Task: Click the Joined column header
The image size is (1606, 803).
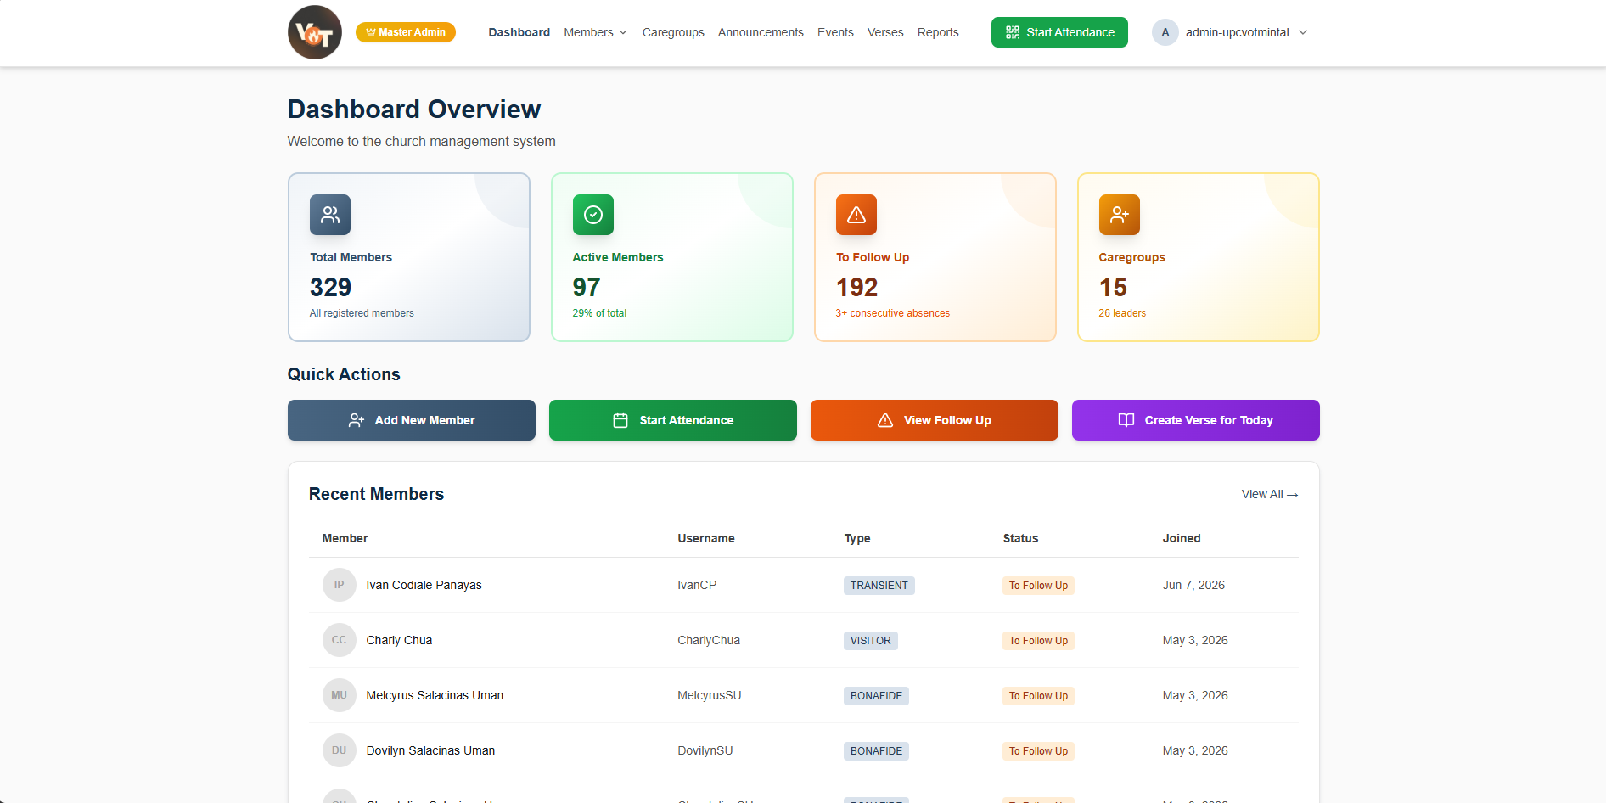Action: 1182,538
